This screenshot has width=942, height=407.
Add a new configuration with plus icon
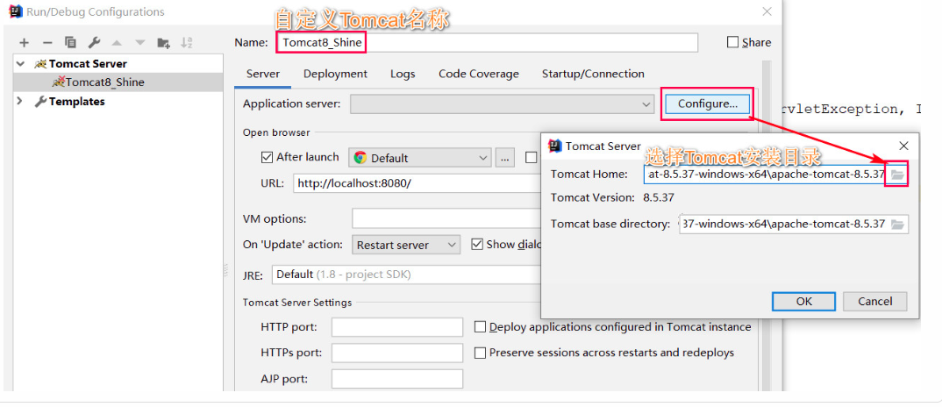(24, 43)
